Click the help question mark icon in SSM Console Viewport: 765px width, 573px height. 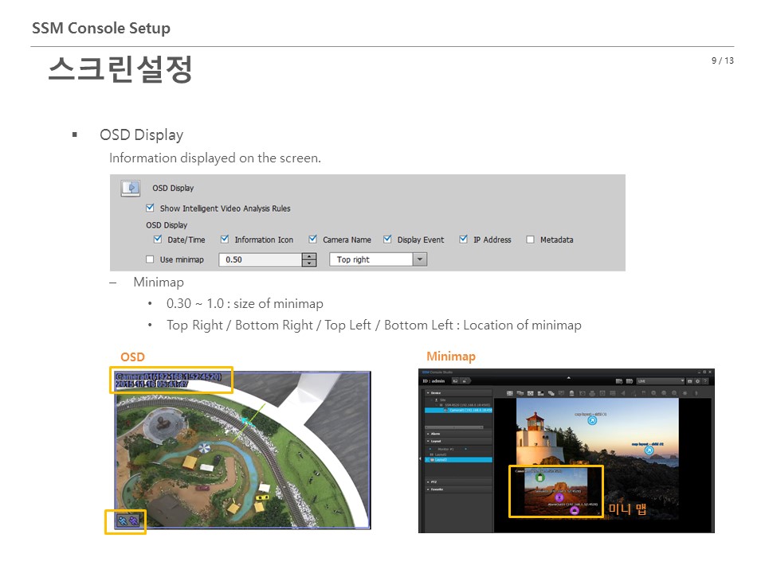coord(705,381)
